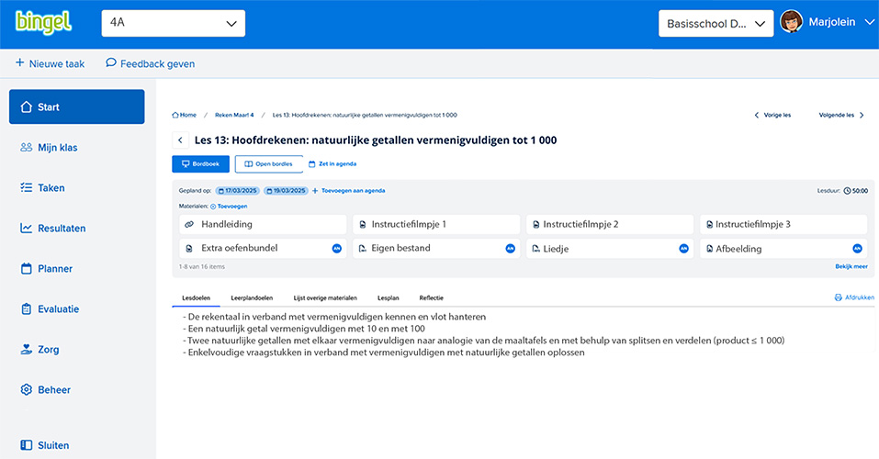Open Instructiefilmpje 2
Viewport: 879px width, 459px height.
(610, 224)
